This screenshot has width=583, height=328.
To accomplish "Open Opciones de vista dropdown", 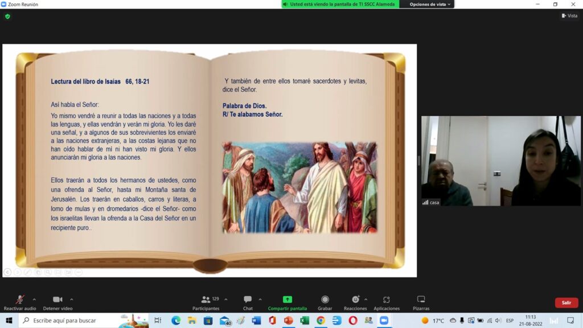I will [430, 4].
